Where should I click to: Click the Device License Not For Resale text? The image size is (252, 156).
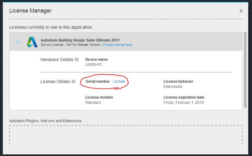click(71, 45)
